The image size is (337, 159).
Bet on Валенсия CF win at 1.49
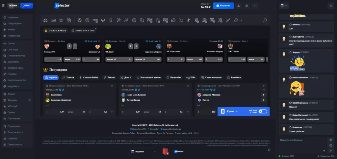point(91,59)
